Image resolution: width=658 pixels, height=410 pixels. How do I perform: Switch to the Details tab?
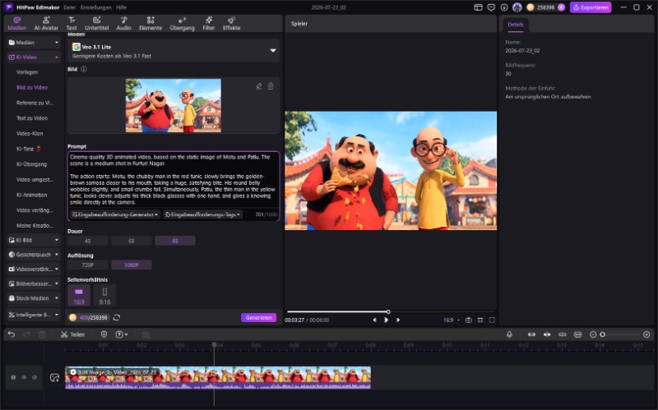coord(516,25)
